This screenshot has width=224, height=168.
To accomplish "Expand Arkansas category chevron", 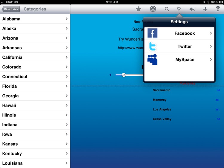I will [x=67, y=48].
